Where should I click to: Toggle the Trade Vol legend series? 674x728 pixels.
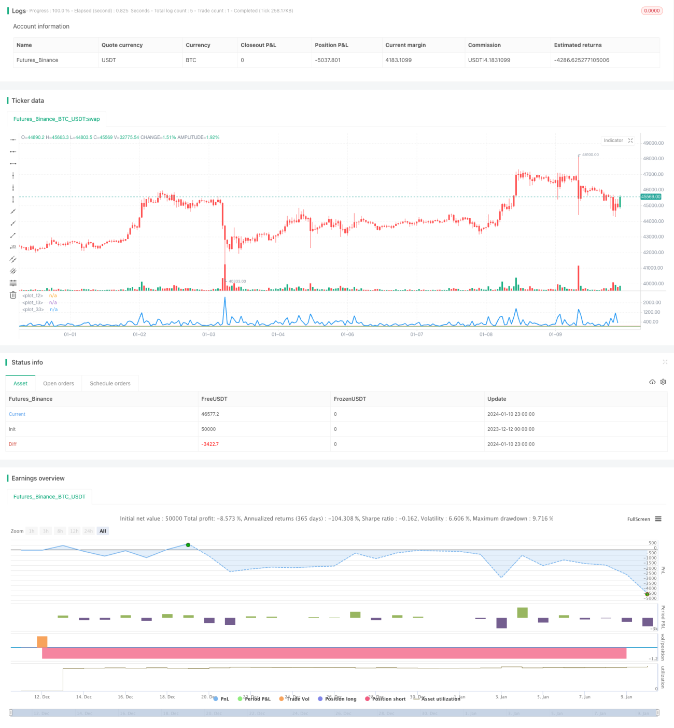294,699
